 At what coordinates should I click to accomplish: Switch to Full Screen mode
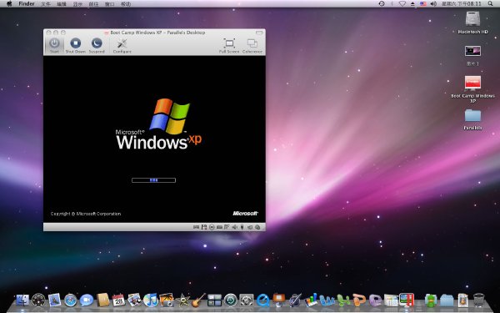pyautogui.click(x=229, y=45)
